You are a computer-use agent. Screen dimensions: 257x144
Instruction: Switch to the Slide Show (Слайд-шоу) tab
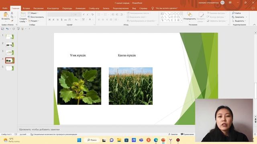[94, 8]
